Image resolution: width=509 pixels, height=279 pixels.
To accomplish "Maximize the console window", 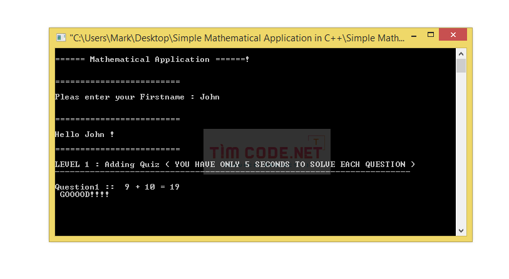I will tap(431, 34).
